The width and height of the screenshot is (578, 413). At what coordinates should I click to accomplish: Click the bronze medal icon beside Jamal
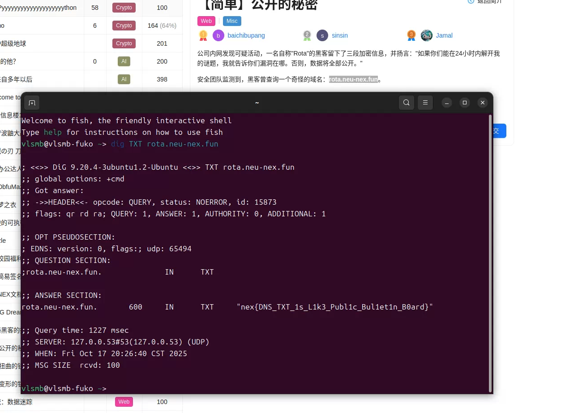(x=411, y=35)
